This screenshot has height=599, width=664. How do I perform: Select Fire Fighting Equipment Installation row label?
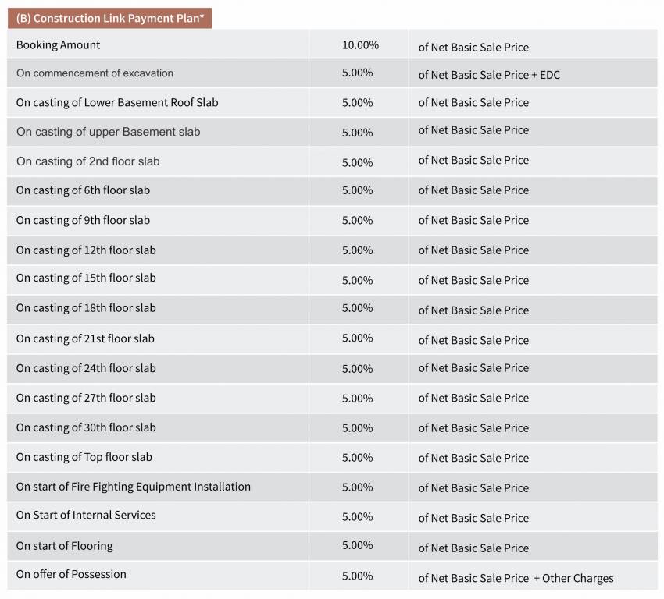[134, 487]
